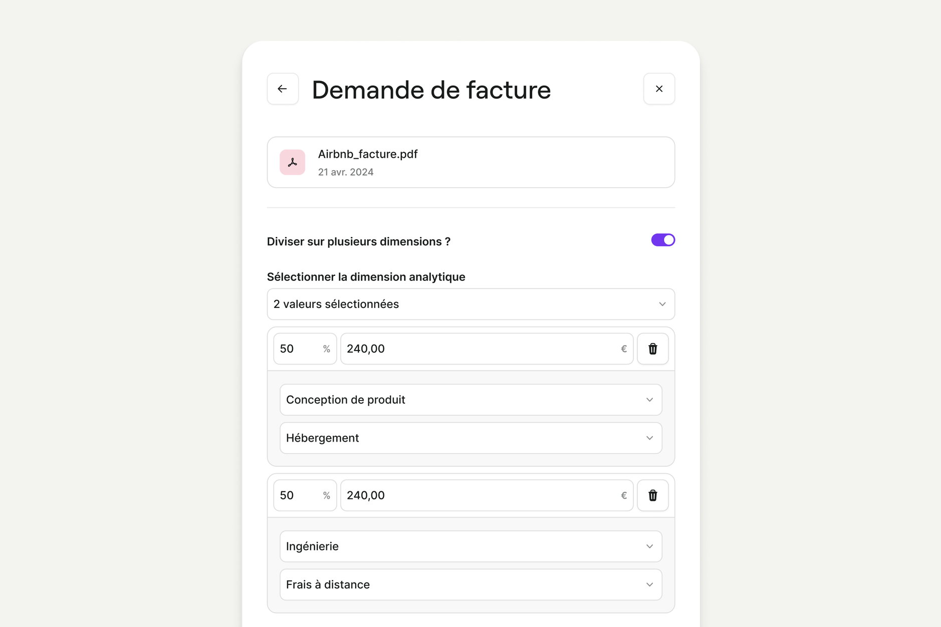
Task: Expand the Ingénierie dropdown
Action: [x=470, y=546]
